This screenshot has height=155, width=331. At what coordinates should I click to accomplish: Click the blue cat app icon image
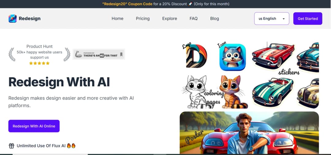click(x=232, y=57)
